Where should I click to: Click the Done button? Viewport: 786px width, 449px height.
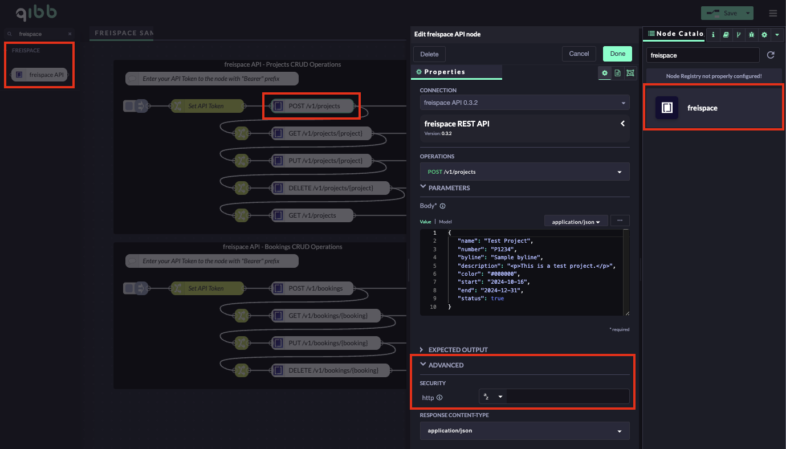coord(617,54)
